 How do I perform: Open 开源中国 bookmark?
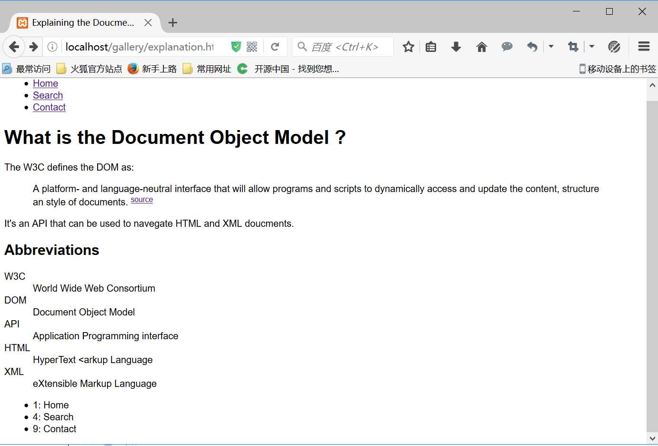pos(289,69)
